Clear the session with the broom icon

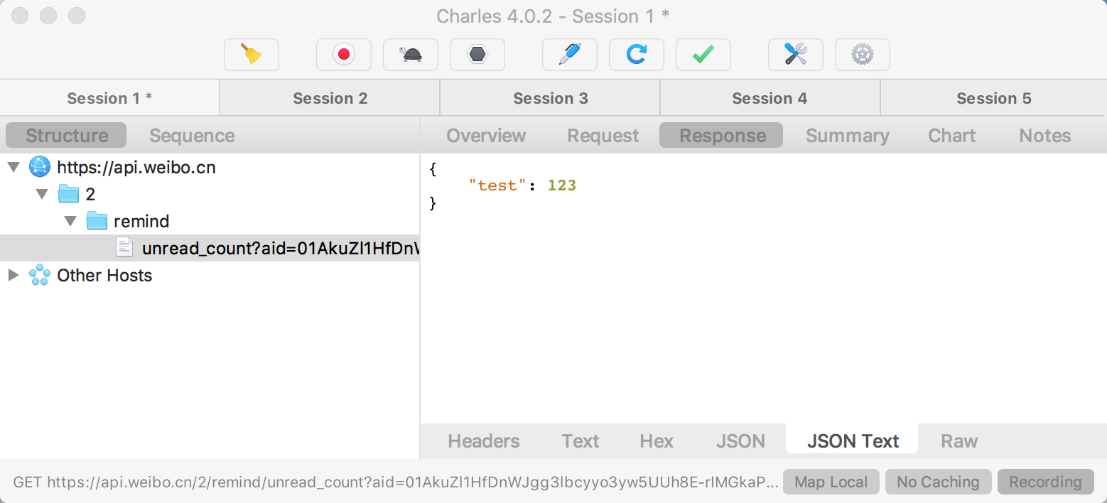click(x=252, y=55)
